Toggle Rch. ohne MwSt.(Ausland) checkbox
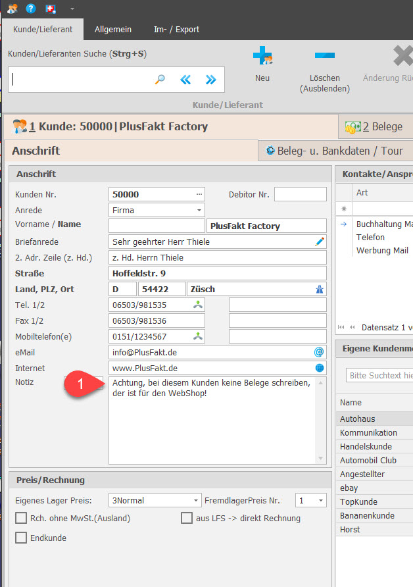This screenshot has height=587, width=413. [x=21, y=518]
